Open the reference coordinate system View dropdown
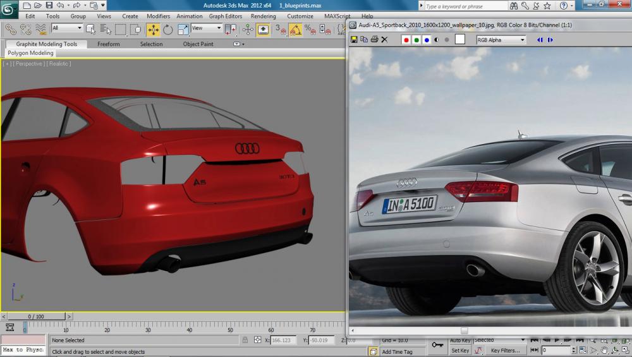 point(207,28)
